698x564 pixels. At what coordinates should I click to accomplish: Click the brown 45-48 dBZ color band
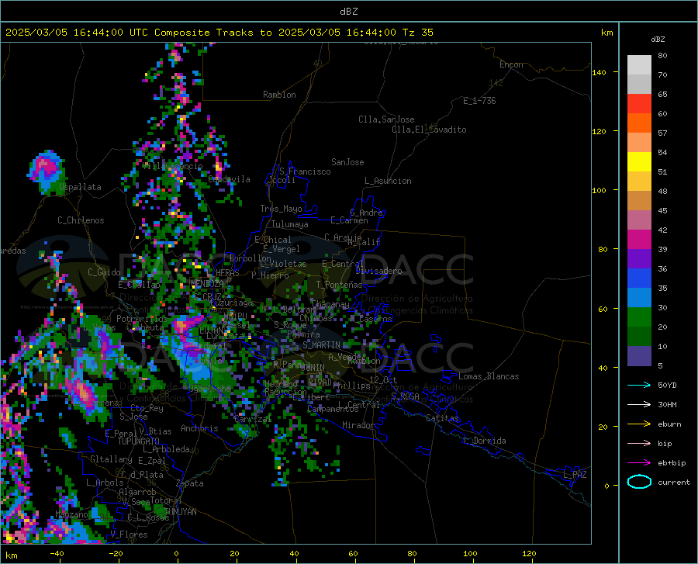(x=639, y=201)
